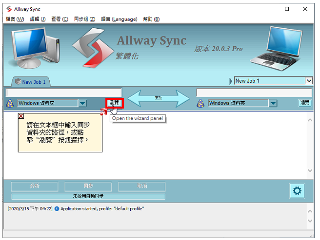This screenshot has width=320, height=240.
Task: Click the laptop image in banner
Action: 277,49
